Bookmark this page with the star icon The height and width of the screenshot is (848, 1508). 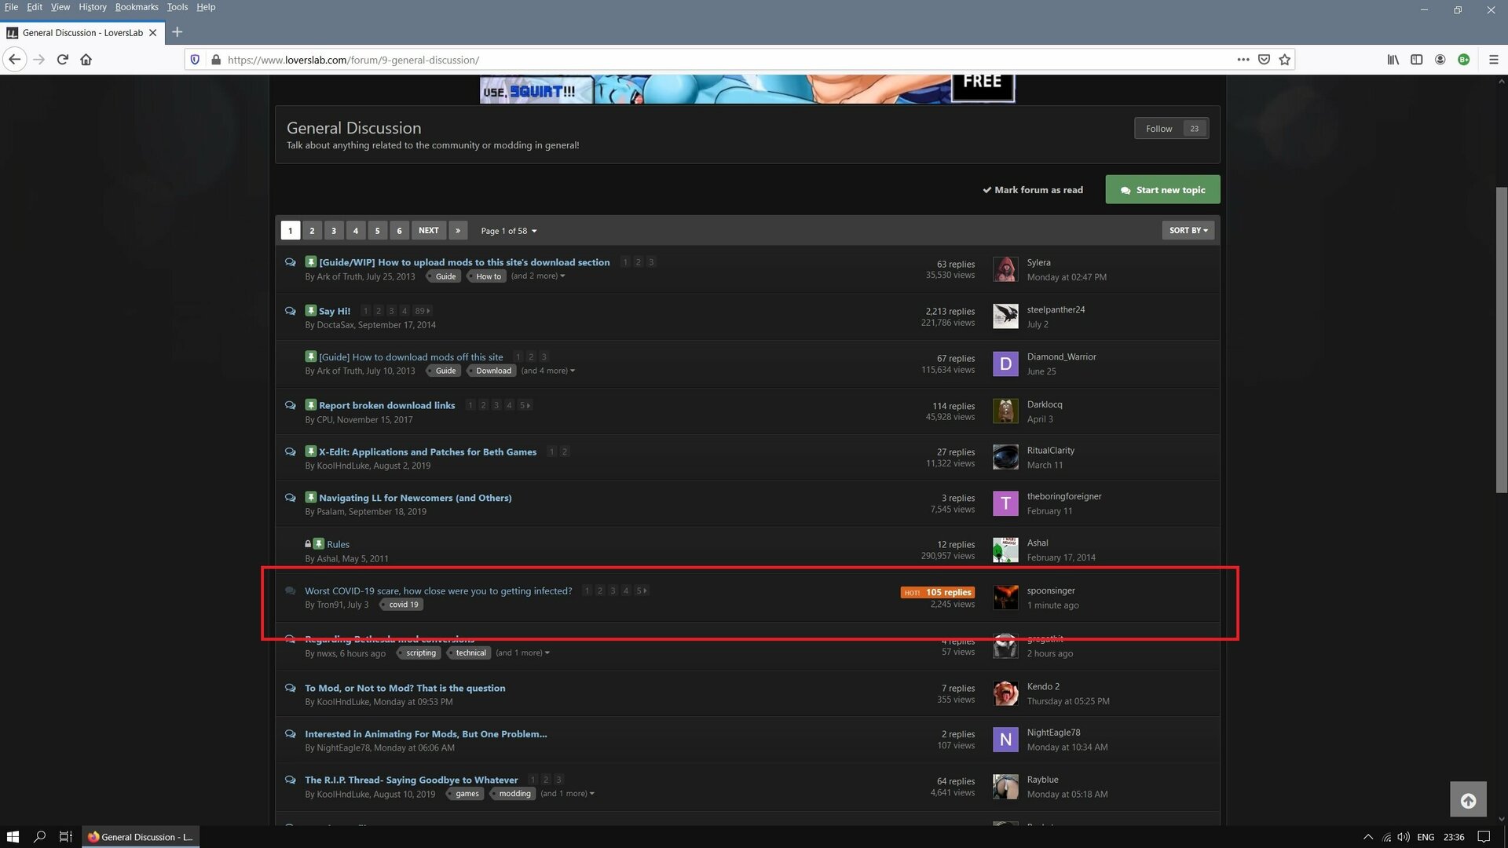point(1285,60)
